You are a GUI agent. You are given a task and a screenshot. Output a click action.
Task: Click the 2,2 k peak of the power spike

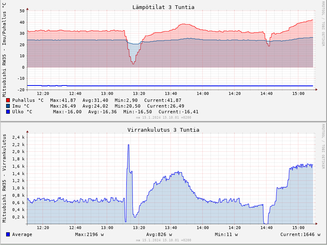click(128, 145)
